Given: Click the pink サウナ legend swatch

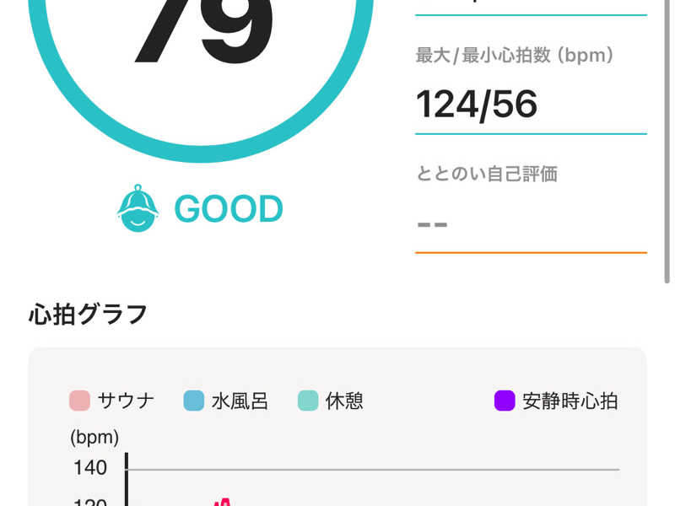Looking at the screenshot, I should [x=80, y=401].
